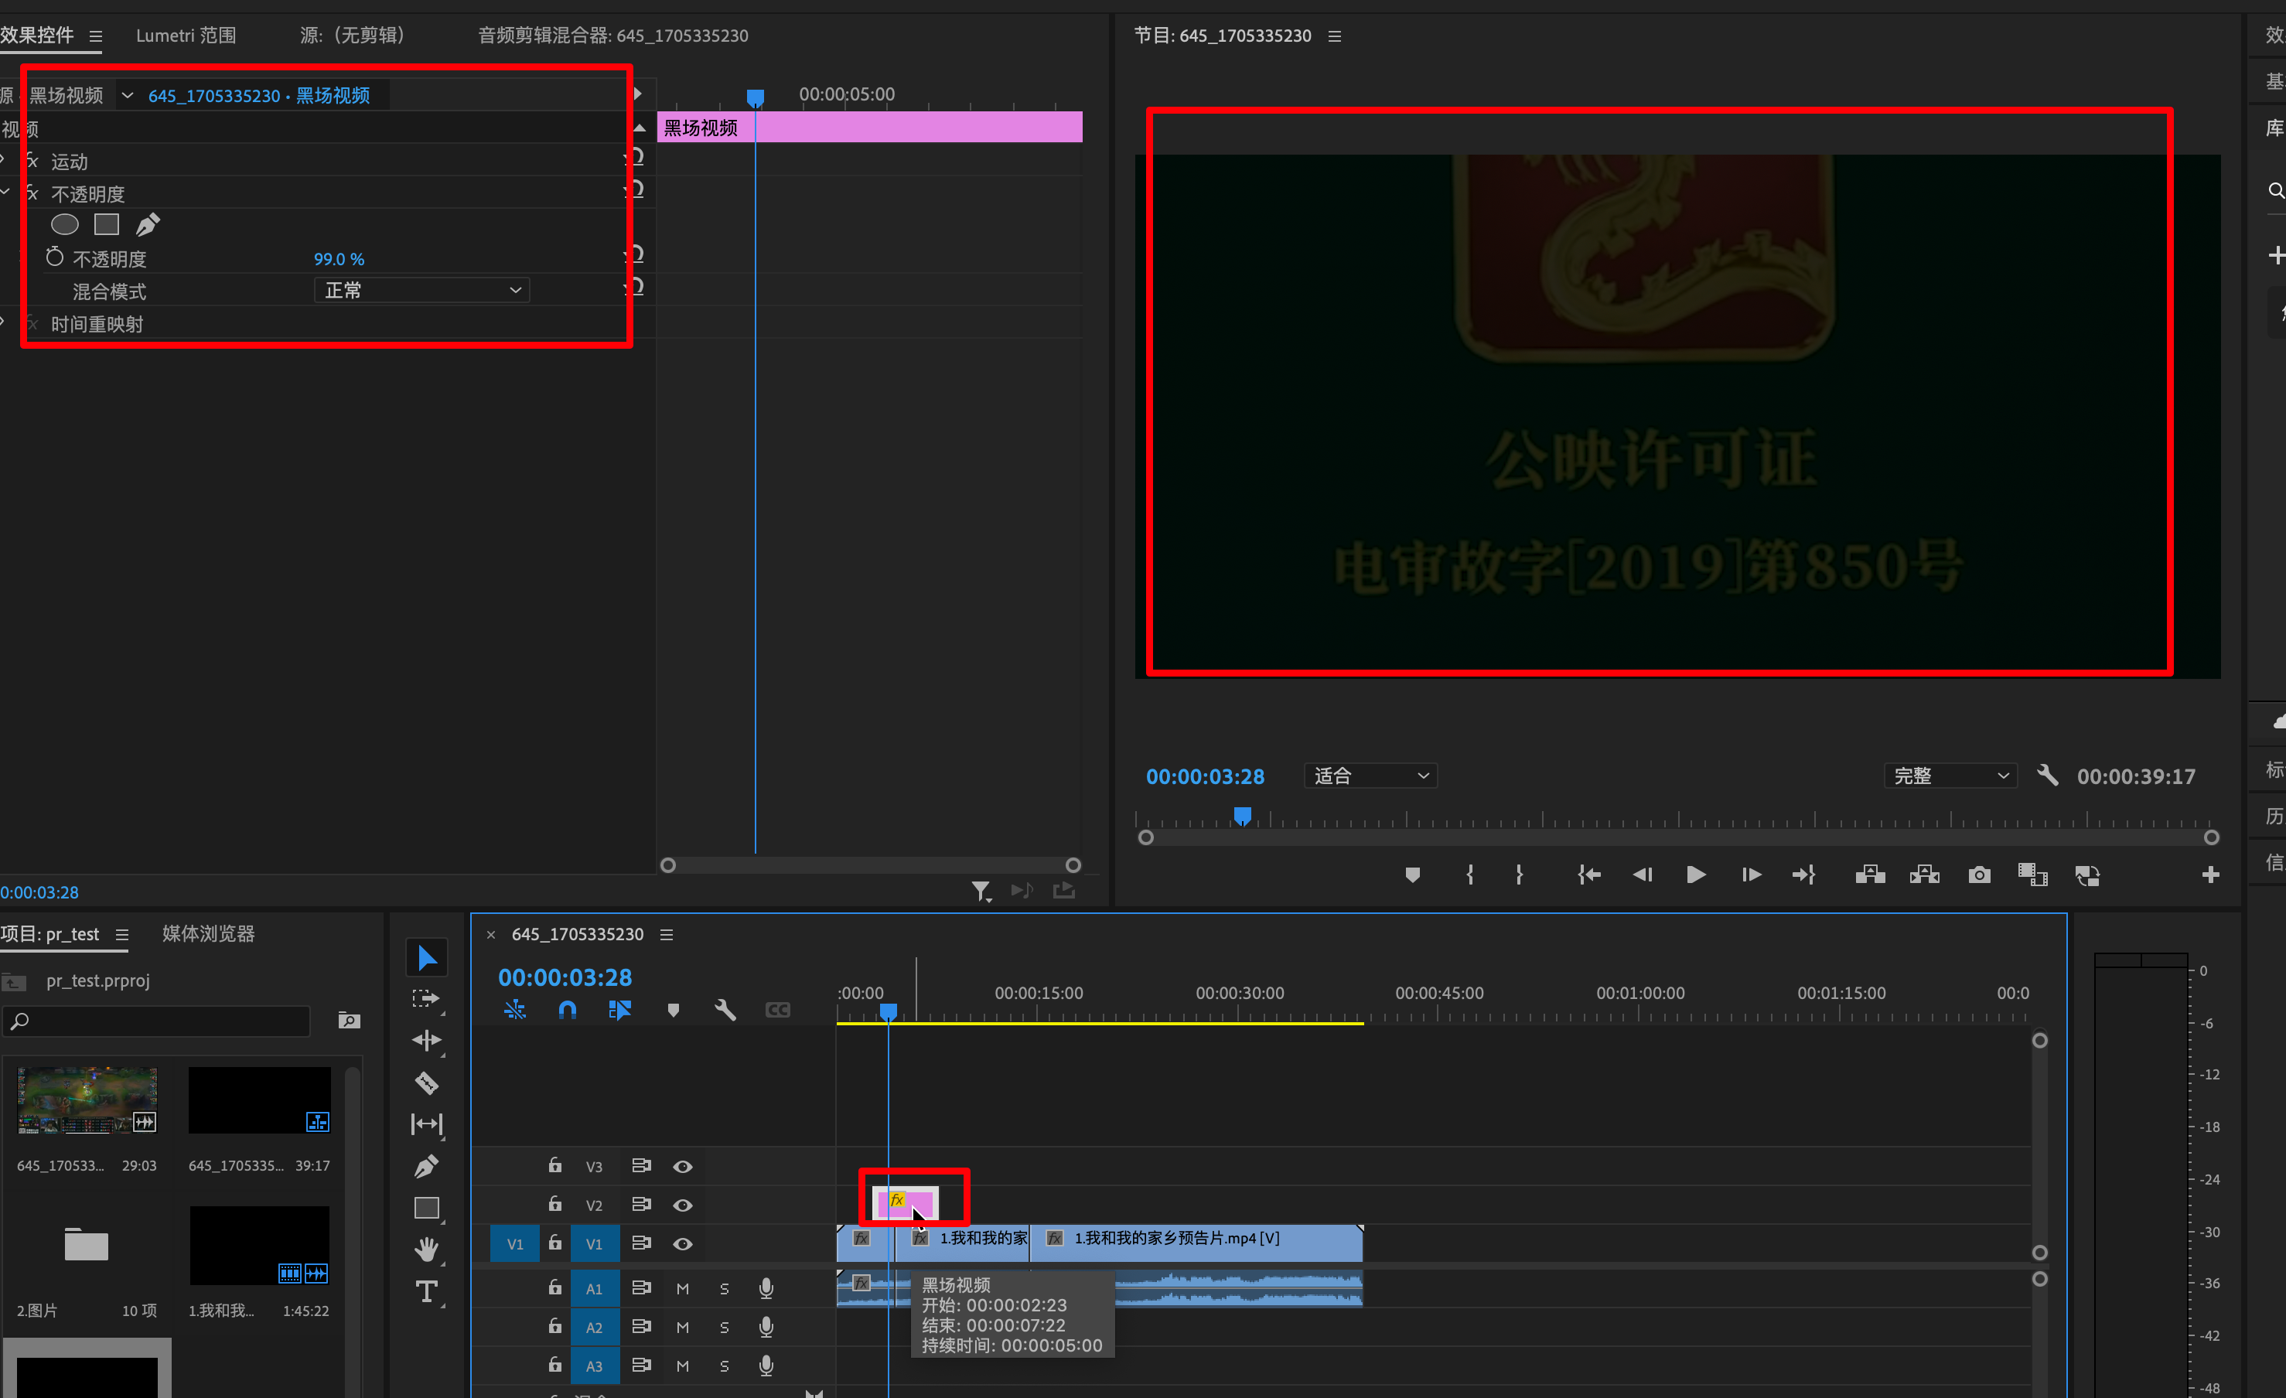This screenshot has height=1398, width=2286.
Task: Toggle lock on track V2
Action: click(554, 1203)
